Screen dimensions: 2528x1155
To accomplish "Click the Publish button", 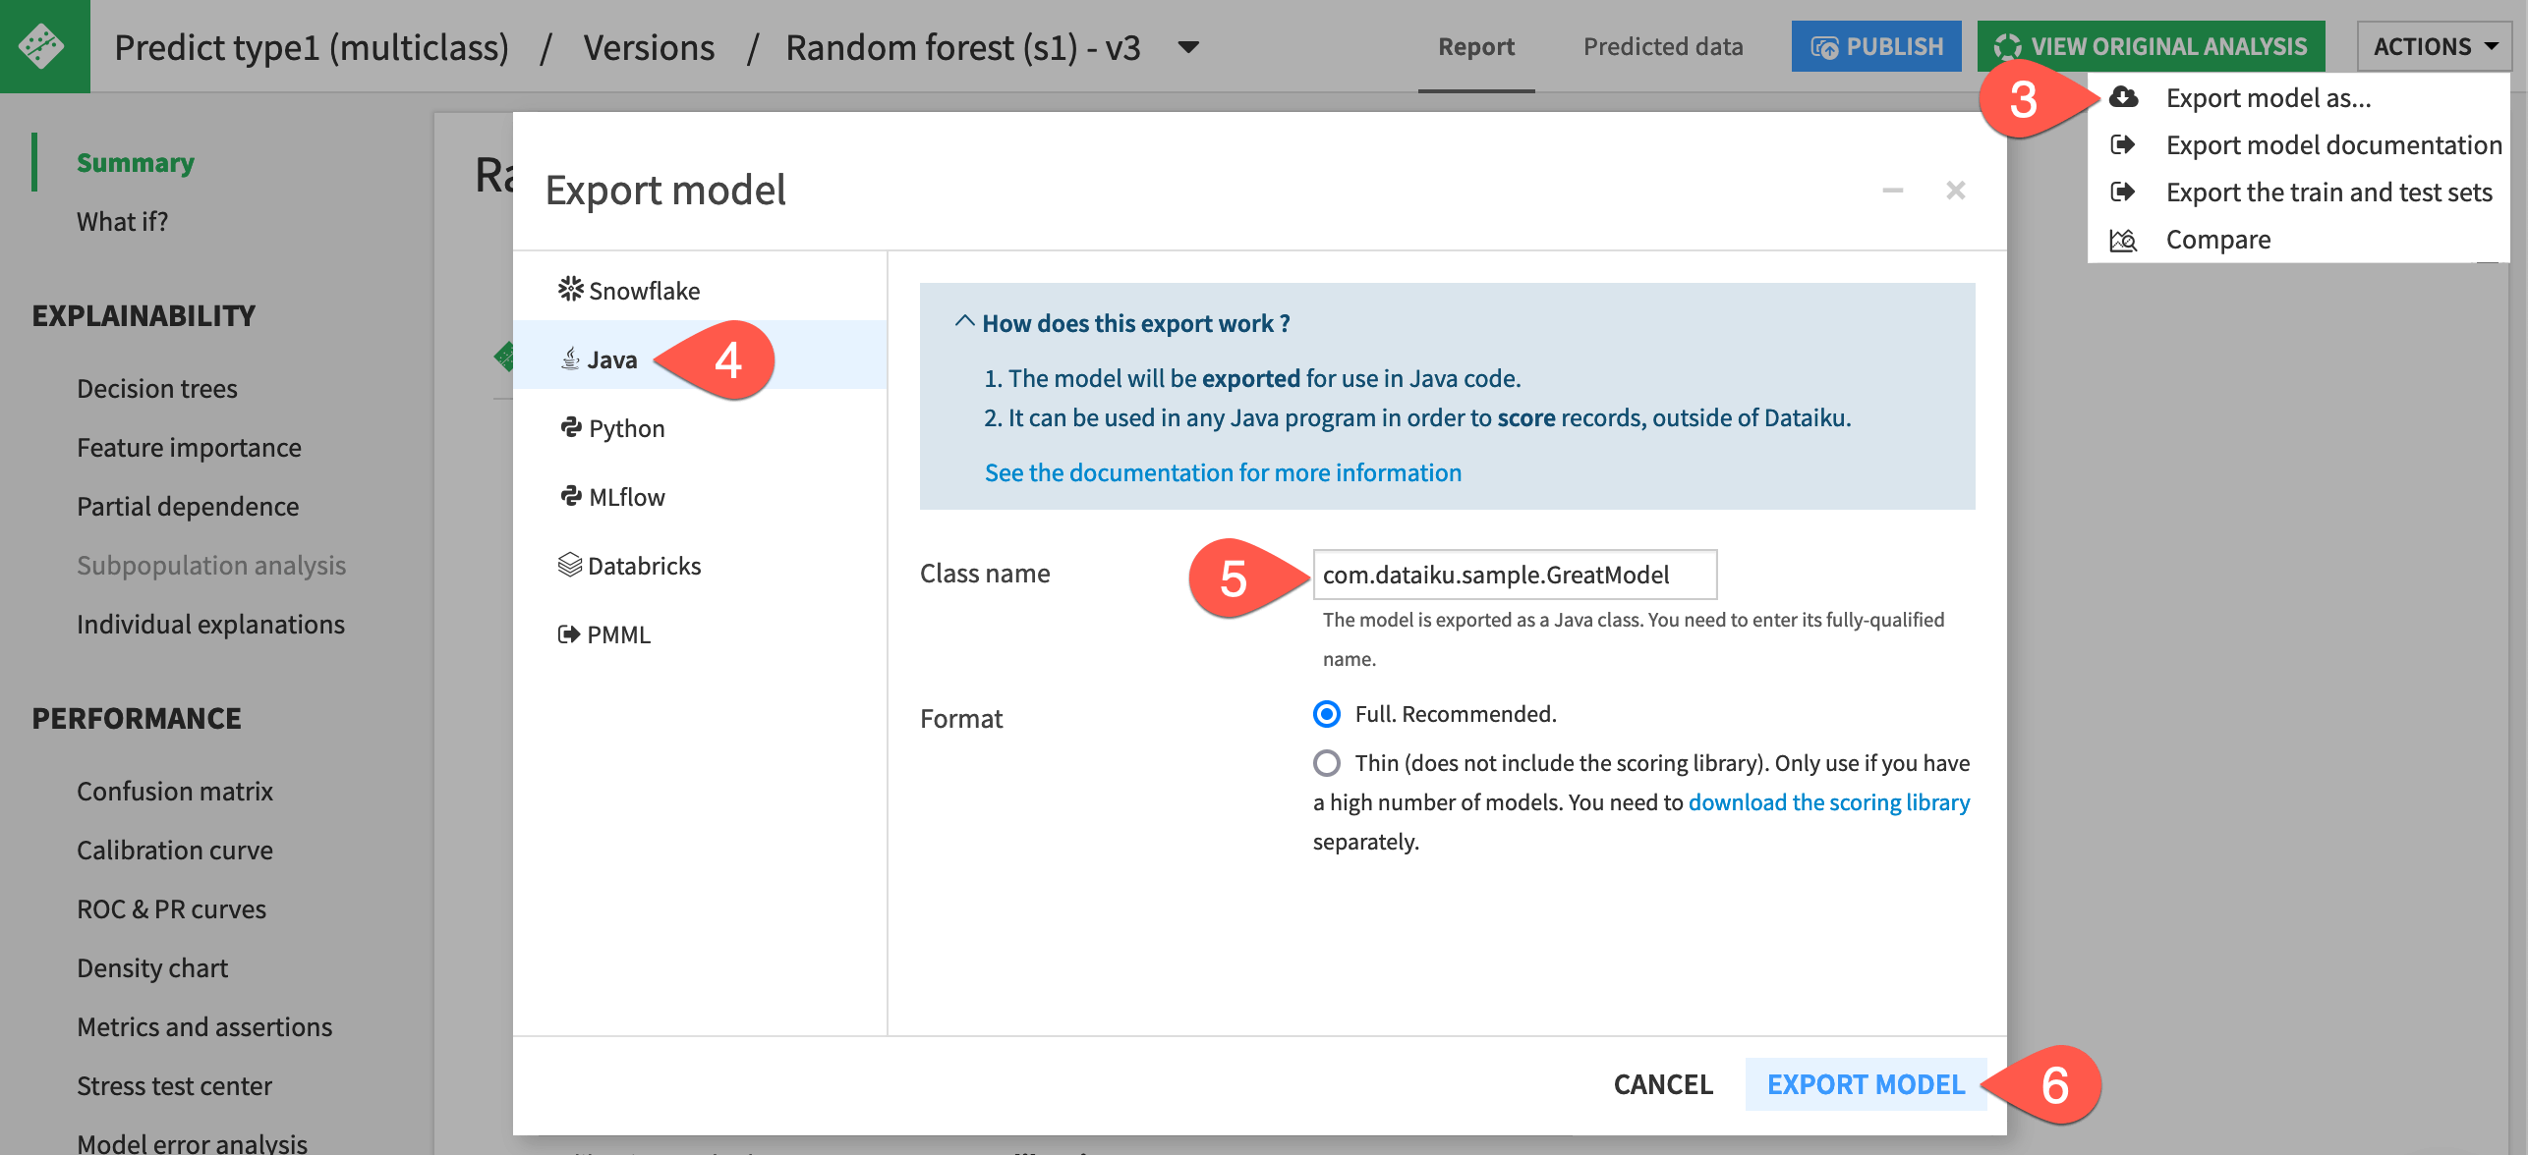I will (x=1875, y=45).
